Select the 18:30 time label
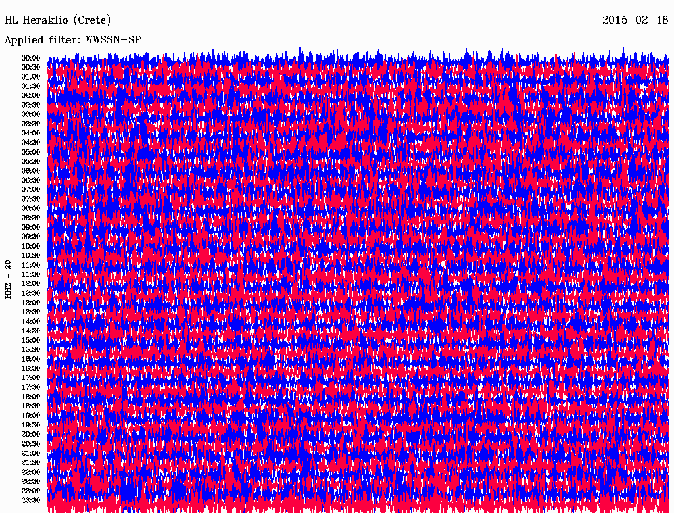The image size is (674, 513). [x=30, y=406]
